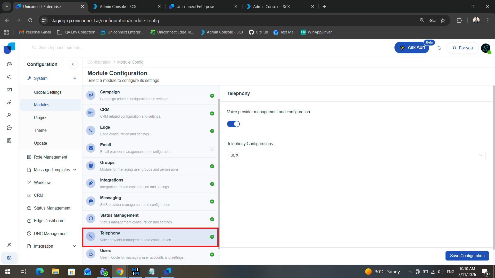Screen dimensions: 495x278
Task: Open Chrome from the Windows taskbar
Action: tap(119, 272)
